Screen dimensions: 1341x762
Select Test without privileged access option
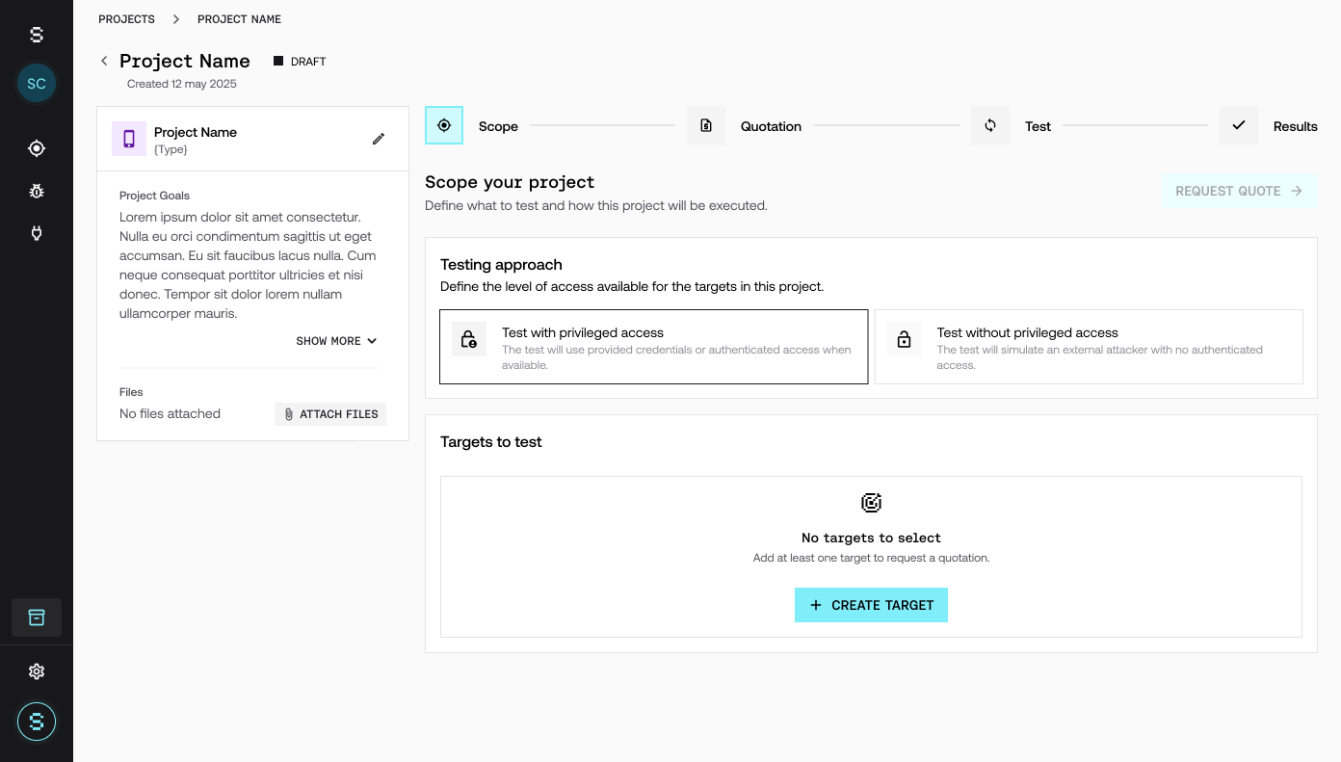[1089, 347]
